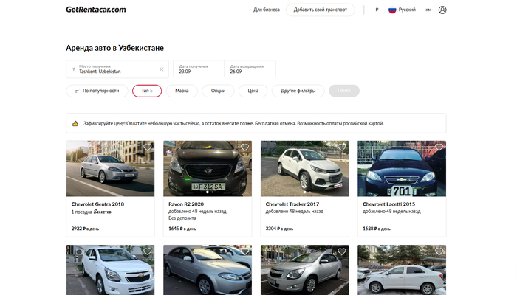The height and width of the screenshot is (295, 517).
Task: Click 'Добавить свой транспорт' button
Action: point(321,10)
